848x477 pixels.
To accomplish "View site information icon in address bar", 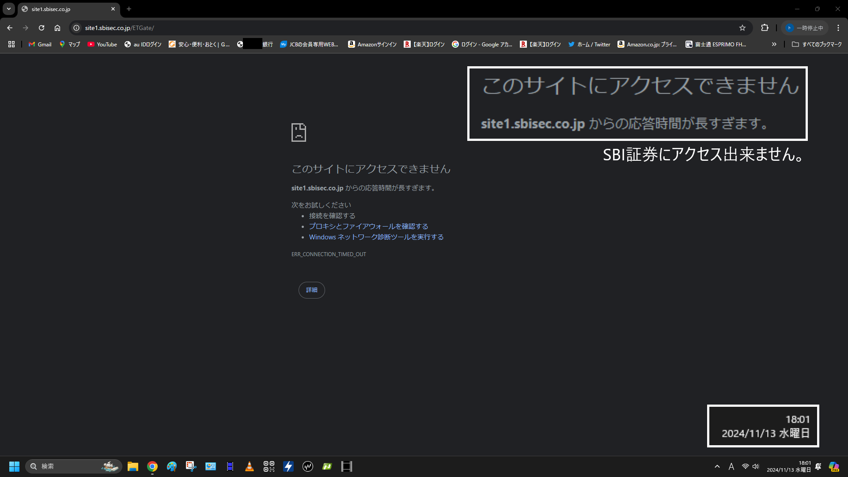I will point(76,28).
